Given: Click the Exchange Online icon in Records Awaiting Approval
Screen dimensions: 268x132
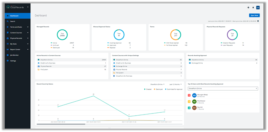Looking at the screenshot, I should point(190,63).
